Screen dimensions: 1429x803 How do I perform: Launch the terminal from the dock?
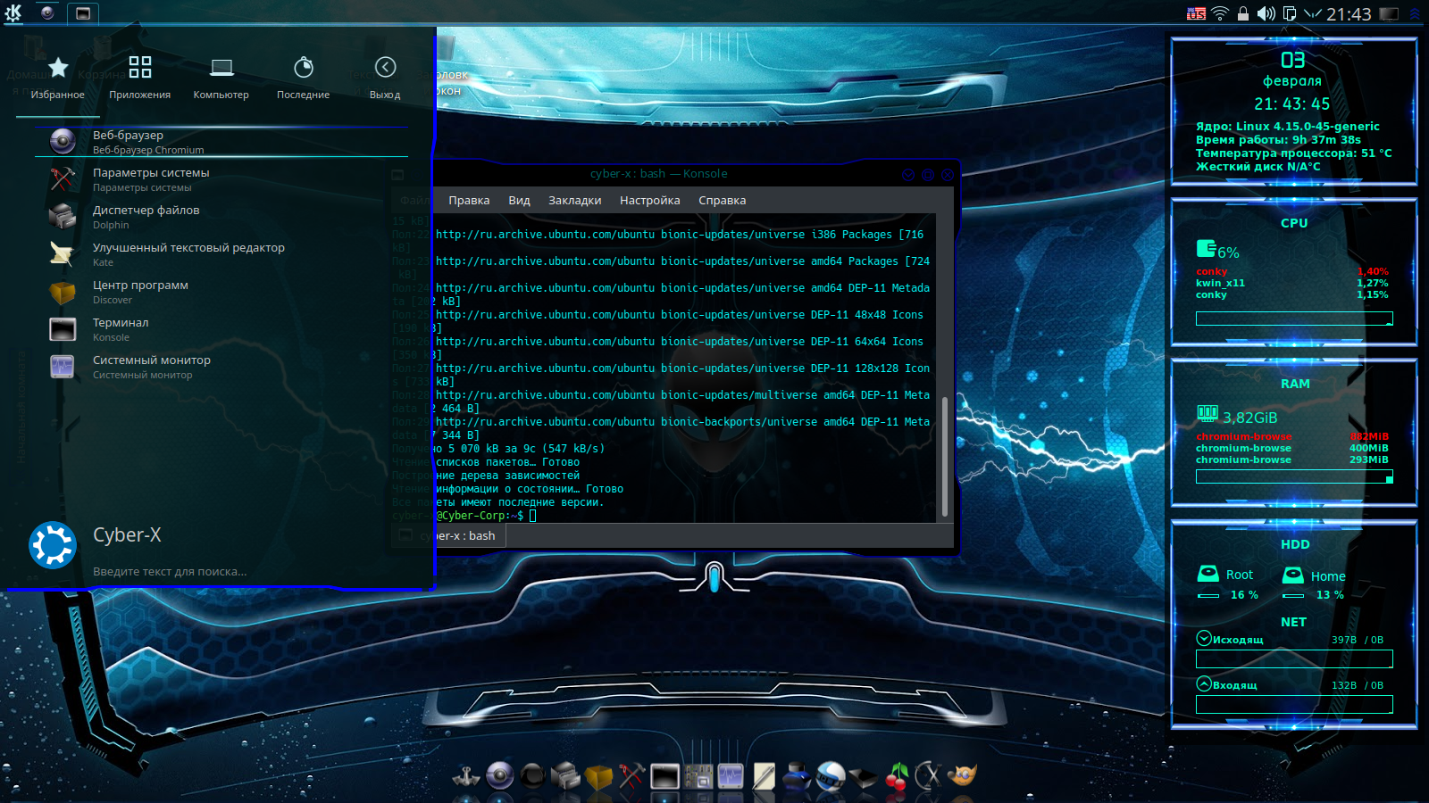point(664,776)
